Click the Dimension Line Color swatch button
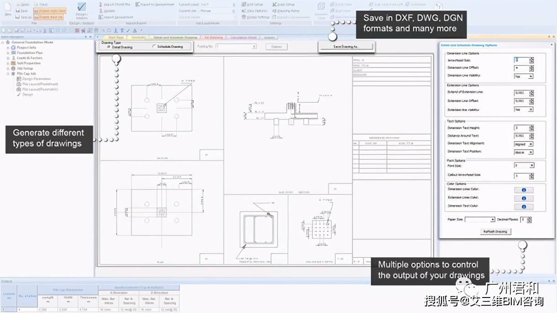 click(524, 190)
